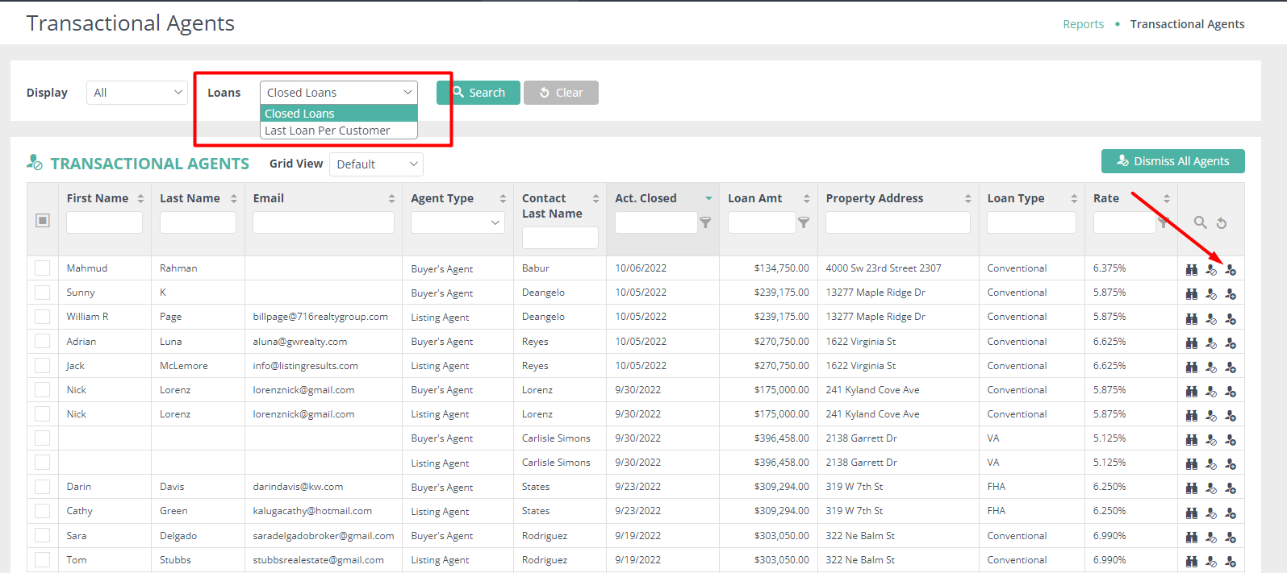
Task: Open the Agent Type filter dropdown
Action: point(458,222)
